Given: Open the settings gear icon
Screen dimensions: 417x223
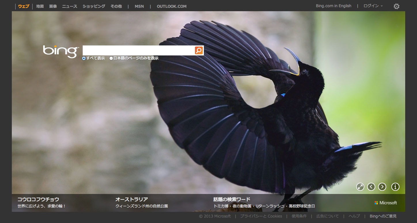Looking at the screenshot, I should pyautogui.click(x=397, y=6).
